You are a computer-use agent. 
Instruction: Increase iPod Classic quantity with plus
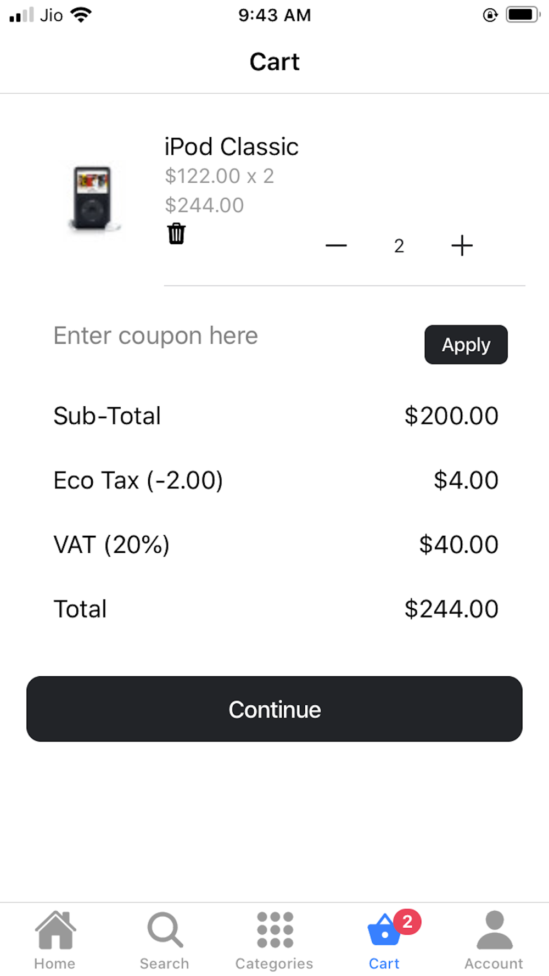[x=462, y=245]
